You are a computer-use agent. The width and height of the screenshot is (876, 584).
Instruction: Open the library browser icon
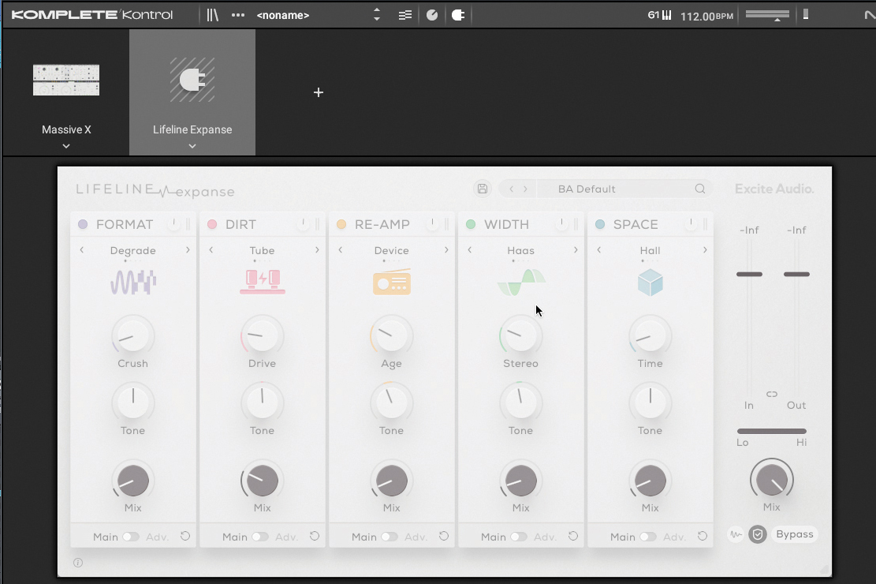pos(212,15)
